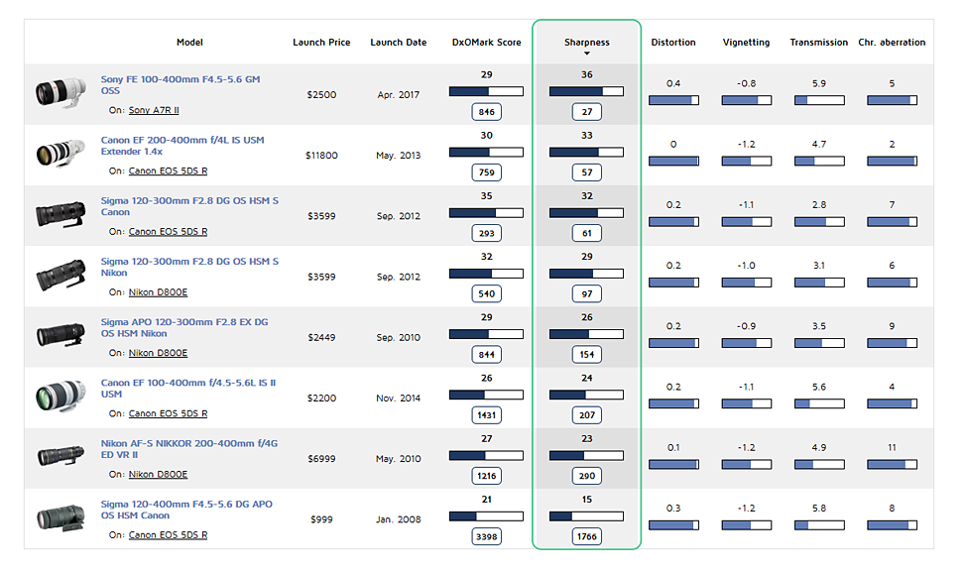The image size is (967, 571).
Task: Click sharpness score bar for Sigma 120-400mm
Action: pos(586,516)
